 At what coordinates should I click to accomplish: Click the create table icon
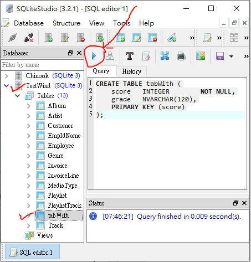pos(120,38)
